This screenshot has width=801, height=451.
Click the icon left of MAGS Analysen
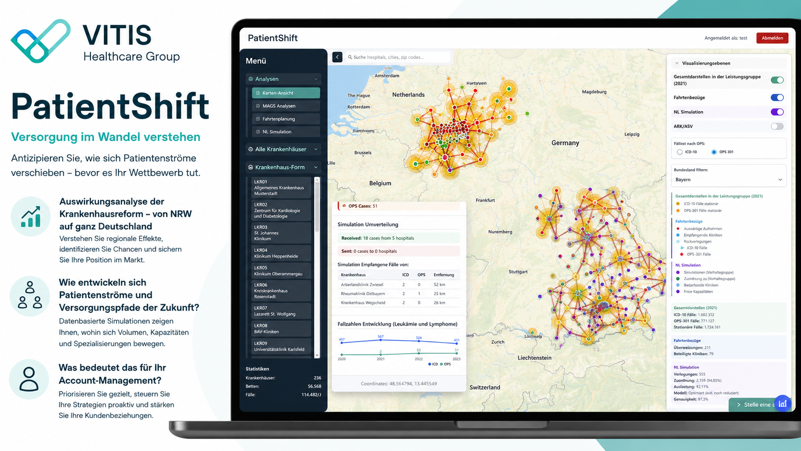click(258, 106)
